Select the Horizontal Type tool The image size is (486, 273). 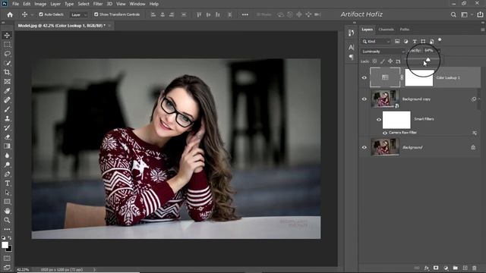7,184
